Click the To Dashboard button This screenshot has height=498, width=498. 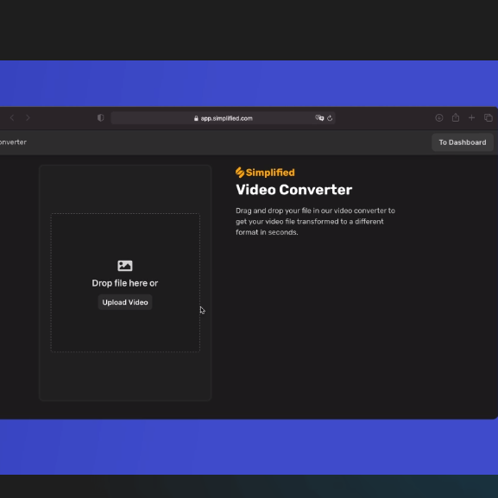(x=463, y=142)
